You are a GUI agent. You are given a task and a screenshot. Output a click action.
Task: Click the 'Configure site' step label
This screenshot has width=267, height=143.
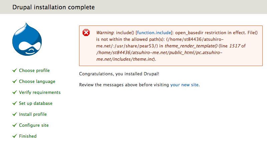pyautogui.click(x=34, y=125)
